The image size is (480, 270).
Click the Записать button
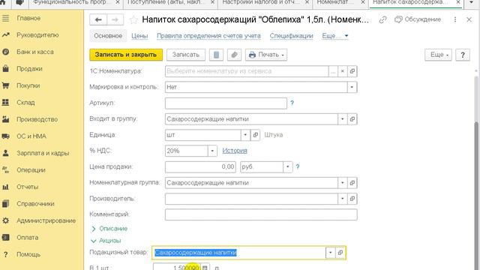[x=186, y=55]
